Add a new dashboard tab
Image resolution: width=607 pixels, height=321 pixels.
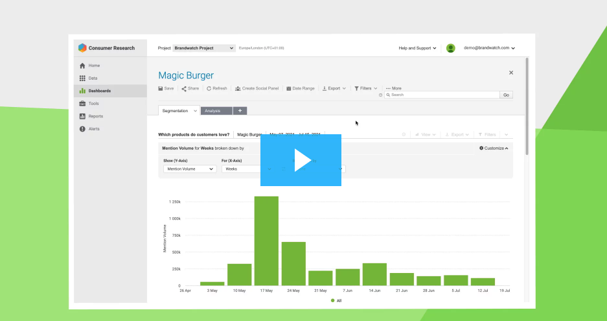click(240, 111)
